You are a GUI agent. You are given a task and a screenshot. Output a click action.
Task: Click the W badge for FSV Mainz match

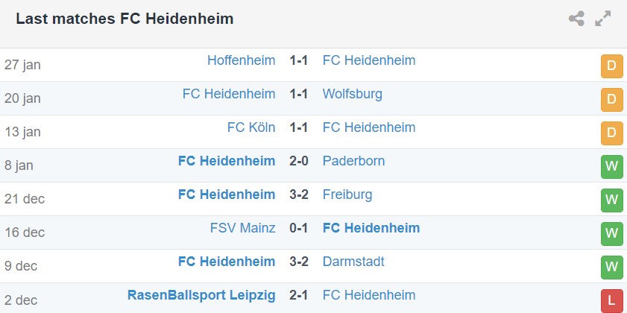(611, 233)
